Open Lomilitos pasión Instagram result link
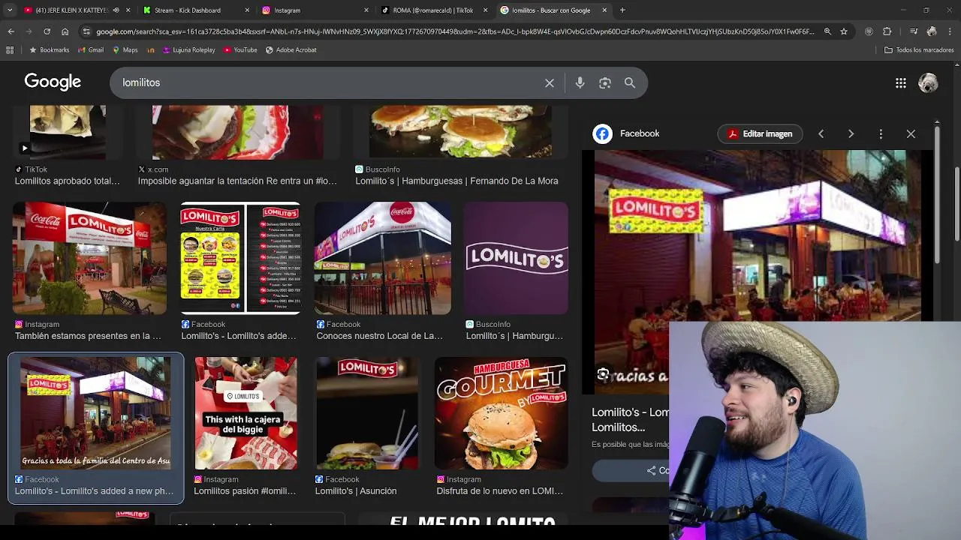Image resolution: width=961 pixels, height=540 pixels. [x=245, y=491]
